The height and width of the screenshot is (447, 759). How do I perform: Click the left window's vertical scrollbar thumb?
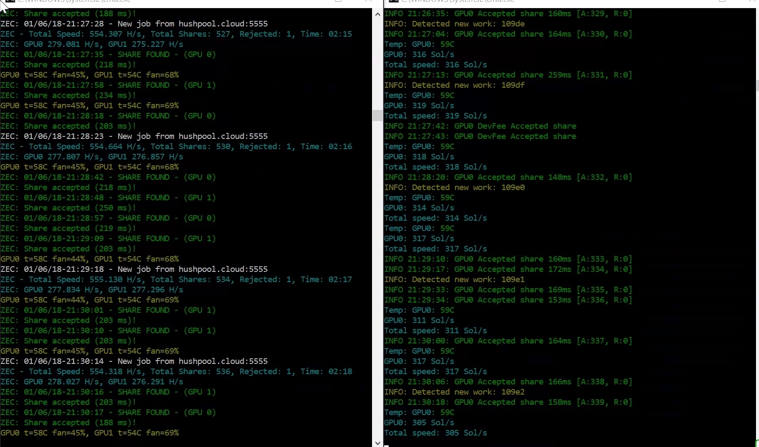pyautogui.click(x=378, y=115)
